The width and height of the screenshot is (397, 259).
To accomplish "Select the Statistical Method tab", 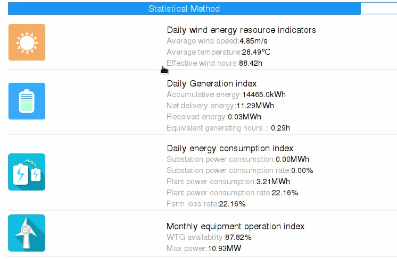I will 184,8.
